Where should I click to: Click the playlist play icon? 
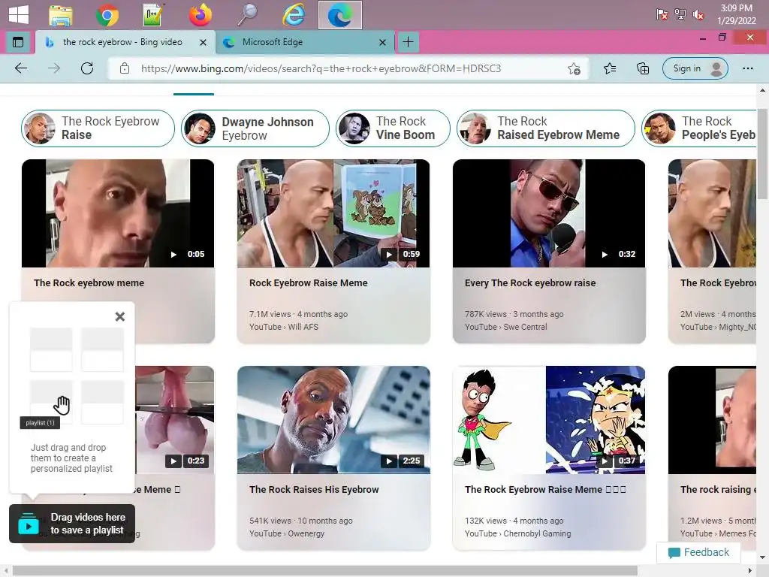click(28, 524)
